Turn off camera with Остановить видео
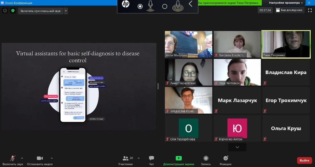Image resolution: width=315 pixels, height=167 pixels. [x=40, y=160]
